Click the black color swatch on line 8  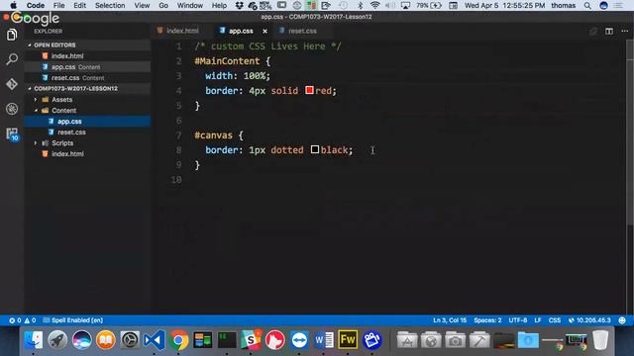[315, 149]
